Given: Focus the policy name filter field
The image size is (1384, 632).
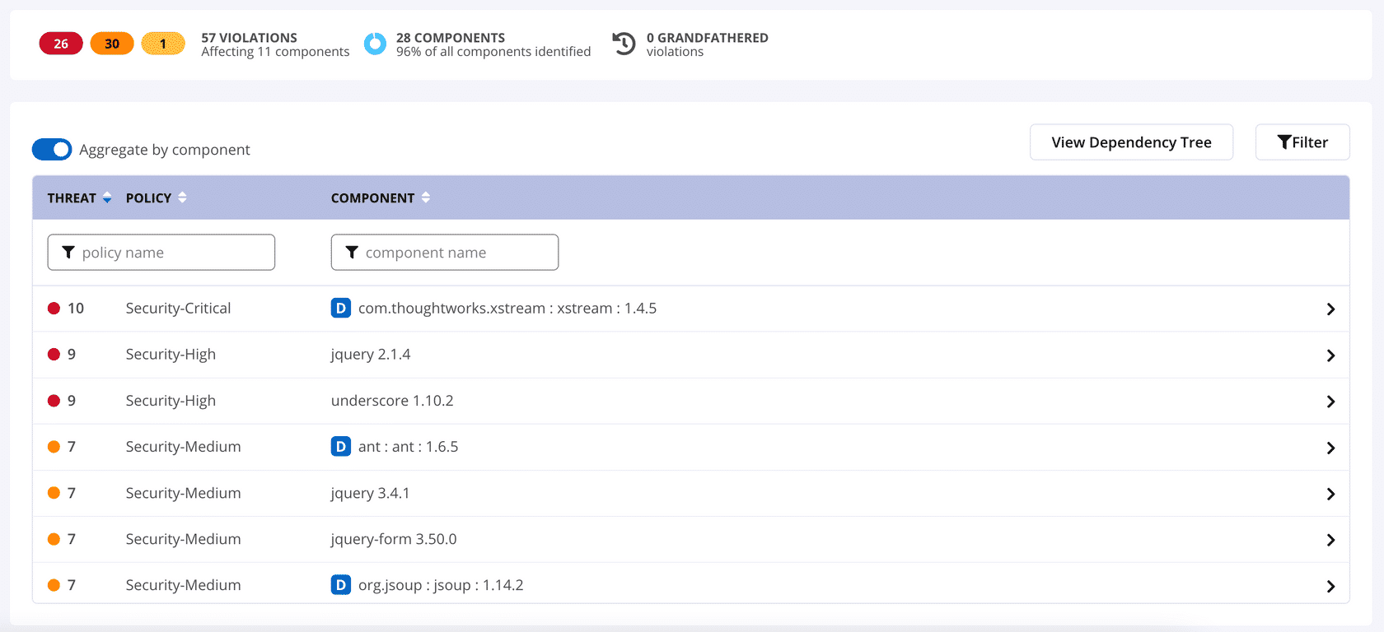Looking at the screenshot, I should 161,253.
